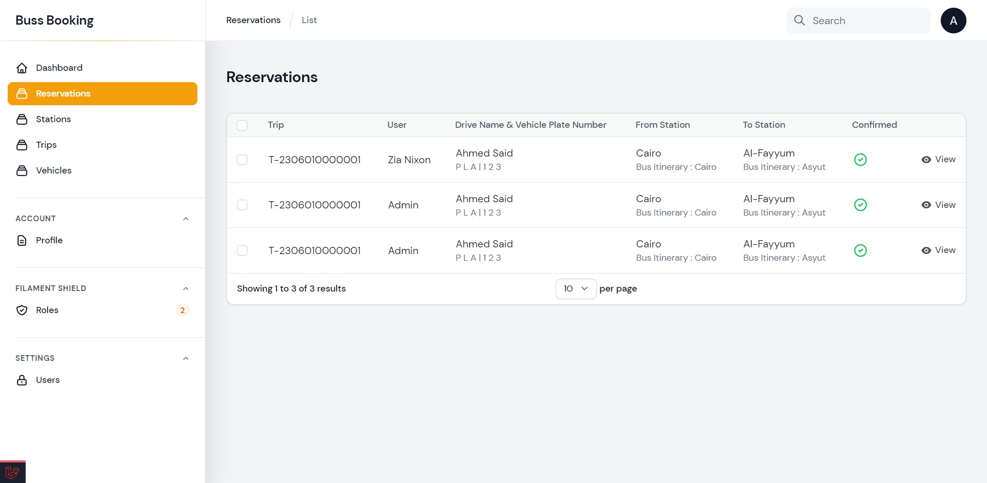The width and height of the screenshot is (987, 483).
Task: Open the Laravel debug bar icon
Action: point(12,472)
